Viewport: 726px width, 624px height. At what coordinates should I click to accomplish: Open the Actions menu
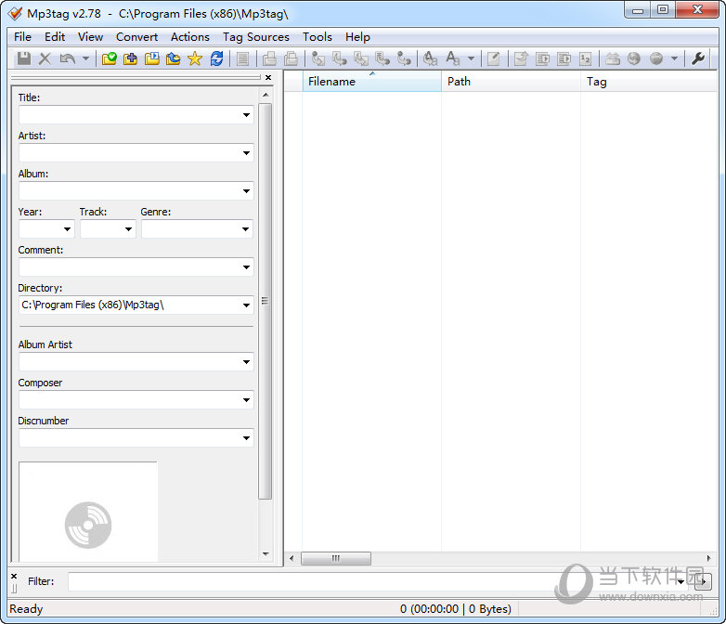[x=189, y=37]
